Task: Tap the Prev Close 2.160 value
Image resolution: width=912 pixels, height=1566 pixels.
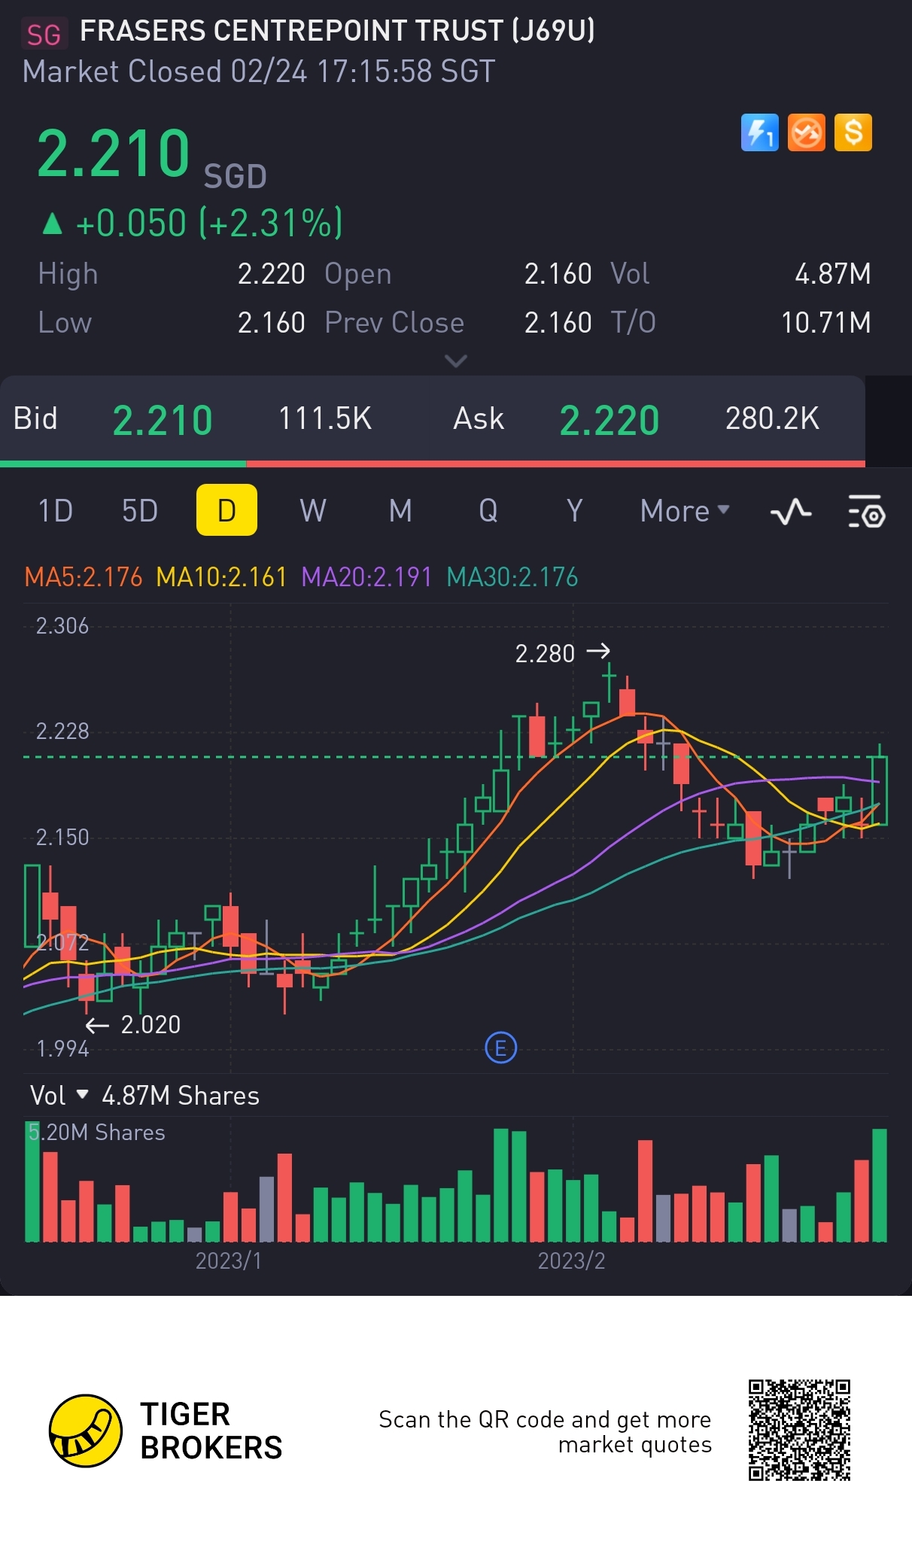Action: point(558,323)
